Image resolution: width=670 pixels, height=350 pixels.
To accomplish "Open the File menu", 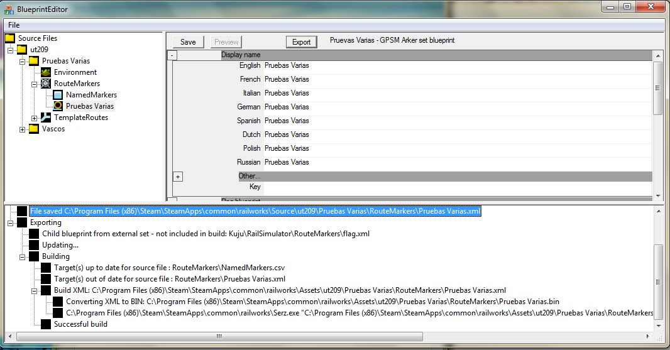I will pyautogui.click(x=14, y=25).
